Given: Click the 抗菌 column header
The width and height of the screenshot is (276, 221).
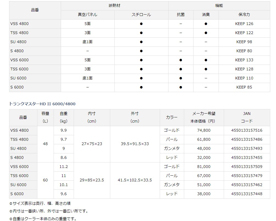Looking at the screenshot, I should 181,15.
